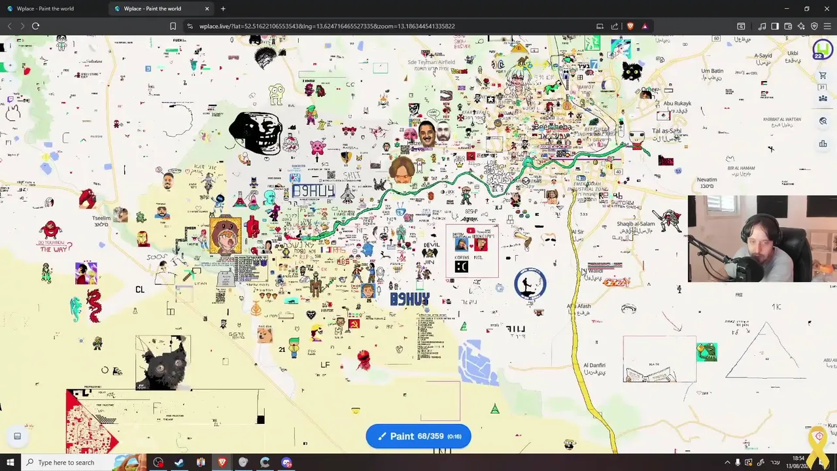Open the install app icon in address bar
837x471 pixels.
[600, 26]
